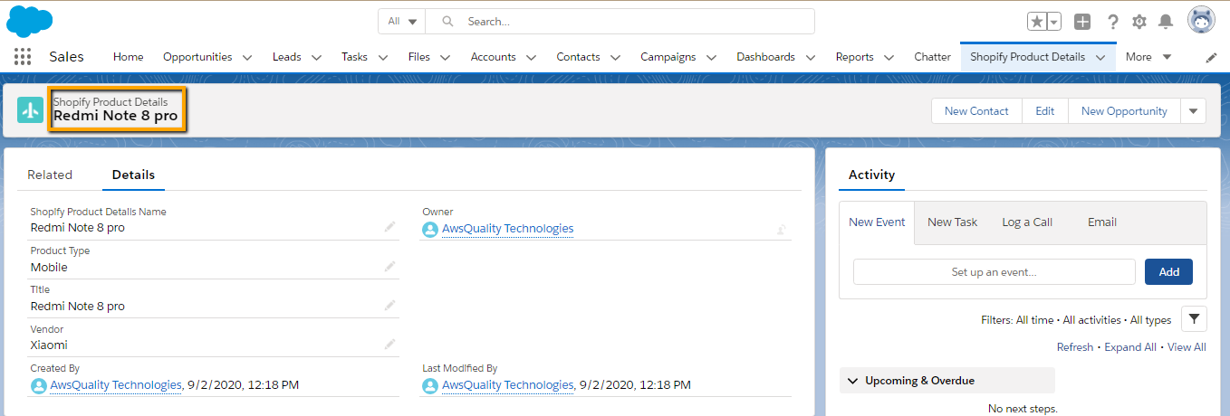Expand the Tasks nav dropdown

click(x=382, y=57)
